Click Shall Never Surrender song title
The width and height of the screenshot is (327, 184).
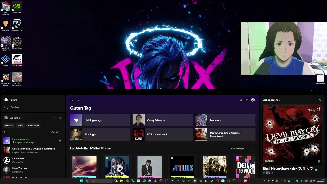coord(288,169)
